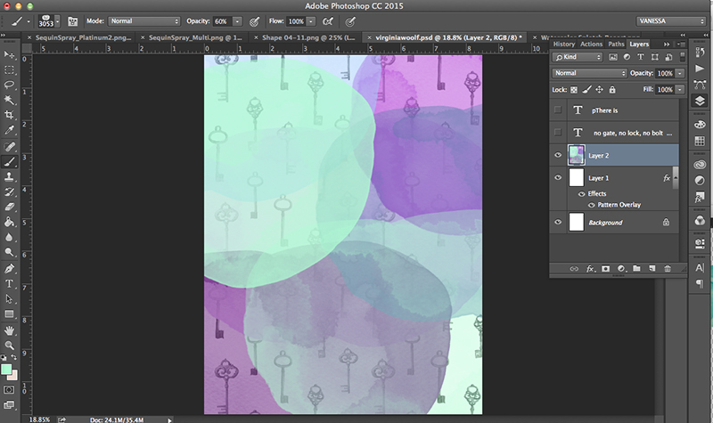Open the layer Kind filter dropdown
This screenshot has width=713, height=423.
(578, 57)
